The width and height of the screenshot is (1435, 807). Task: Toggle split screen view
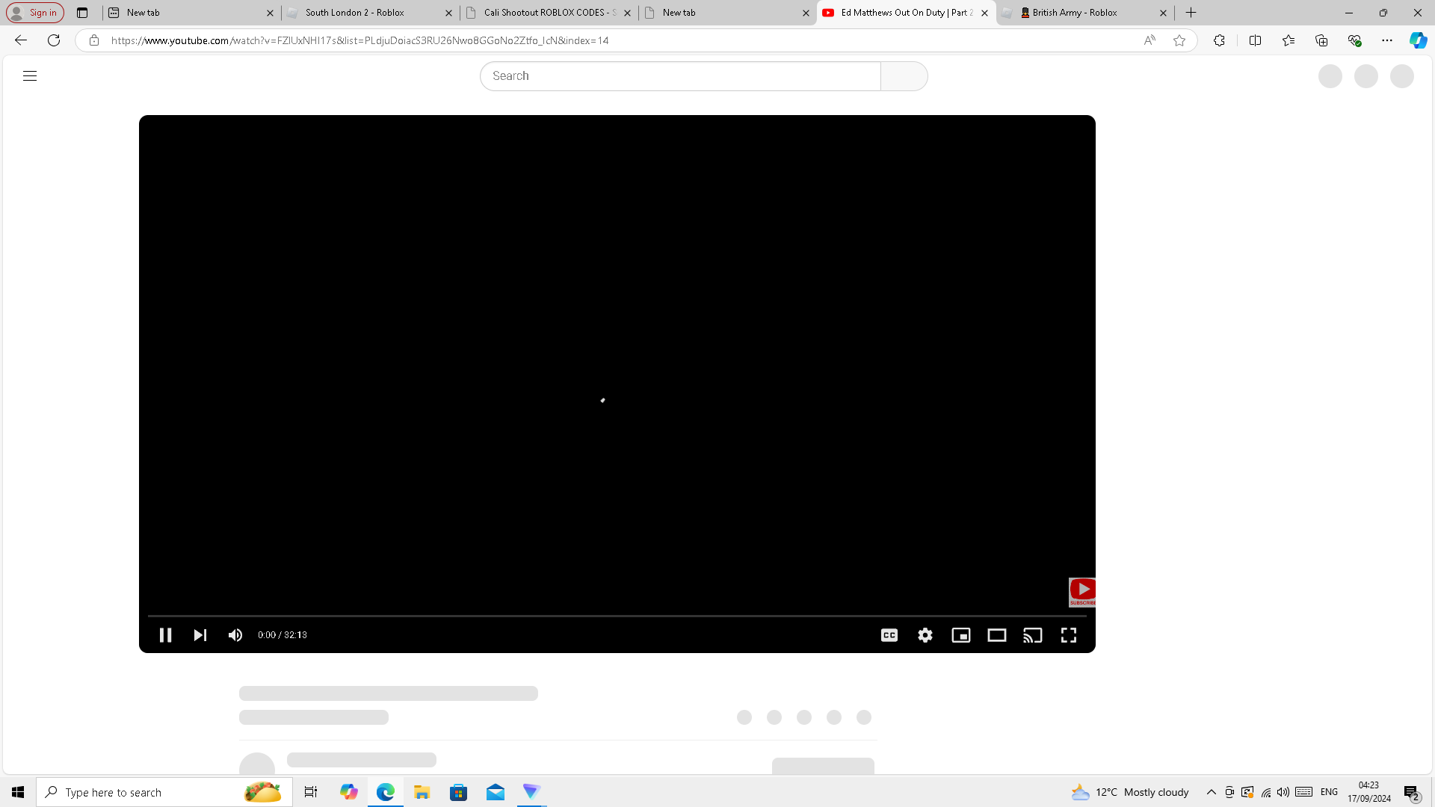[1255, 40]
